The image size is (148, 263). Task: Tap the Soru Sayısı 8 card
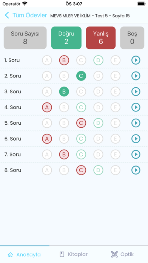pyautogui.click(x=25, y=38)
